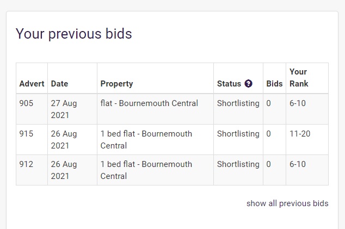Viewport: 345px width, 229px height.
Task: Click the Status help question mark icon
Action: pos(248,84)
